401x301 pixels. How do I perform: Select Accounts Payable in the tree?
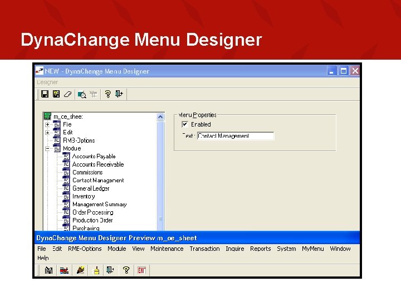(94, 157)
